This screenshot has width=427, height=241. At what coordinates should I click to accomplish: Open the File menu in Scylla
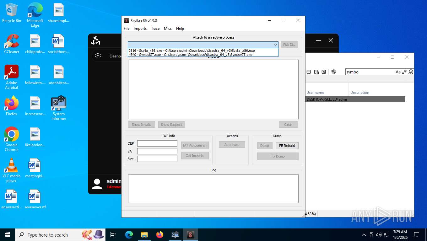pyautogui.click(x=127, y=29)
